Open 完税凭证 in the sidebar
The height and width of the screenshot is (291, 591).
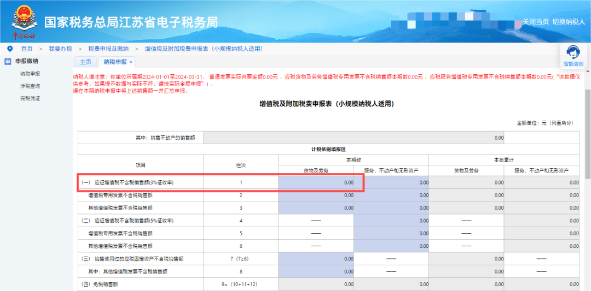click(x=30, y=98)
